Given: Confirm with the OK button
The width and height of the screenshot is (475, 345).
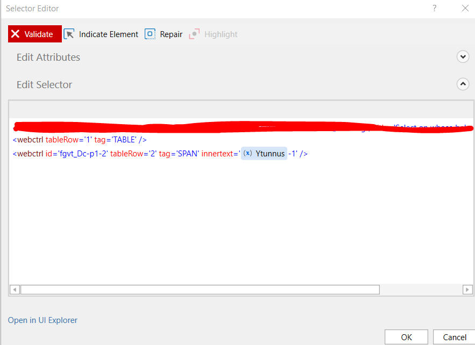Looking at the screenshot, I should [x=406, y=337].
